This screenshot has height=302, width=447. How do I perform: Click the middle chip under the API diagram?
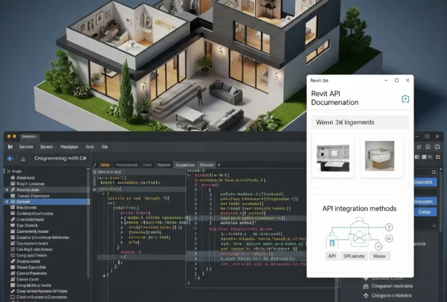(x=354, y=256)
